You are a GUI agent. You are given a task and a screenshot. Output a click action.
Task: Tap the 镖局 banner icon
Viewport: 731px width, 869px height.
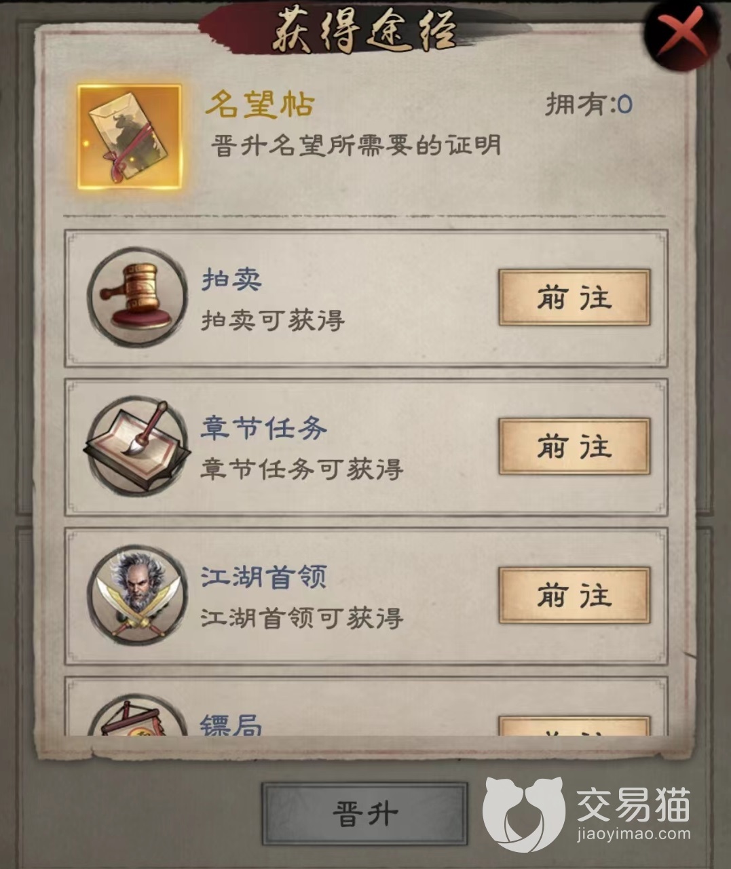[138, 716]
